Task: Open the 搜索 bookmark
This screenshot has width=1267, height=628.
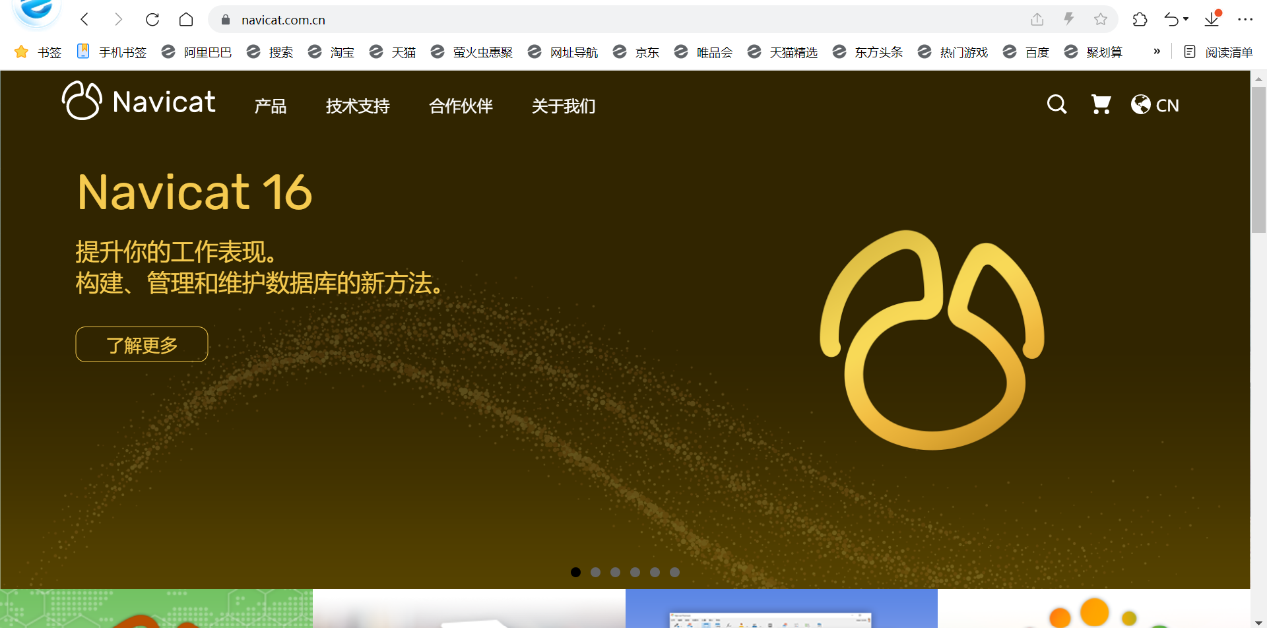Action: [269, 51]
